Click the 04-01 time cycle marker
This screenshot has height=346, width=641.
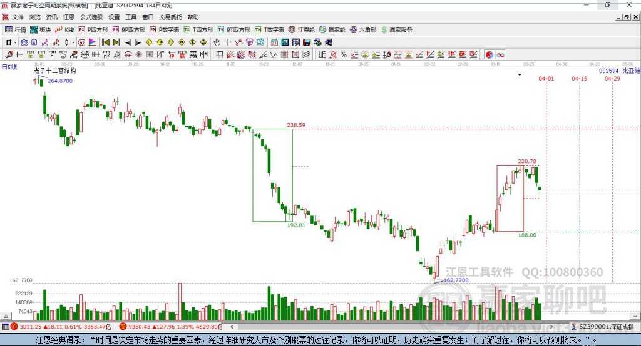point(546,78)
